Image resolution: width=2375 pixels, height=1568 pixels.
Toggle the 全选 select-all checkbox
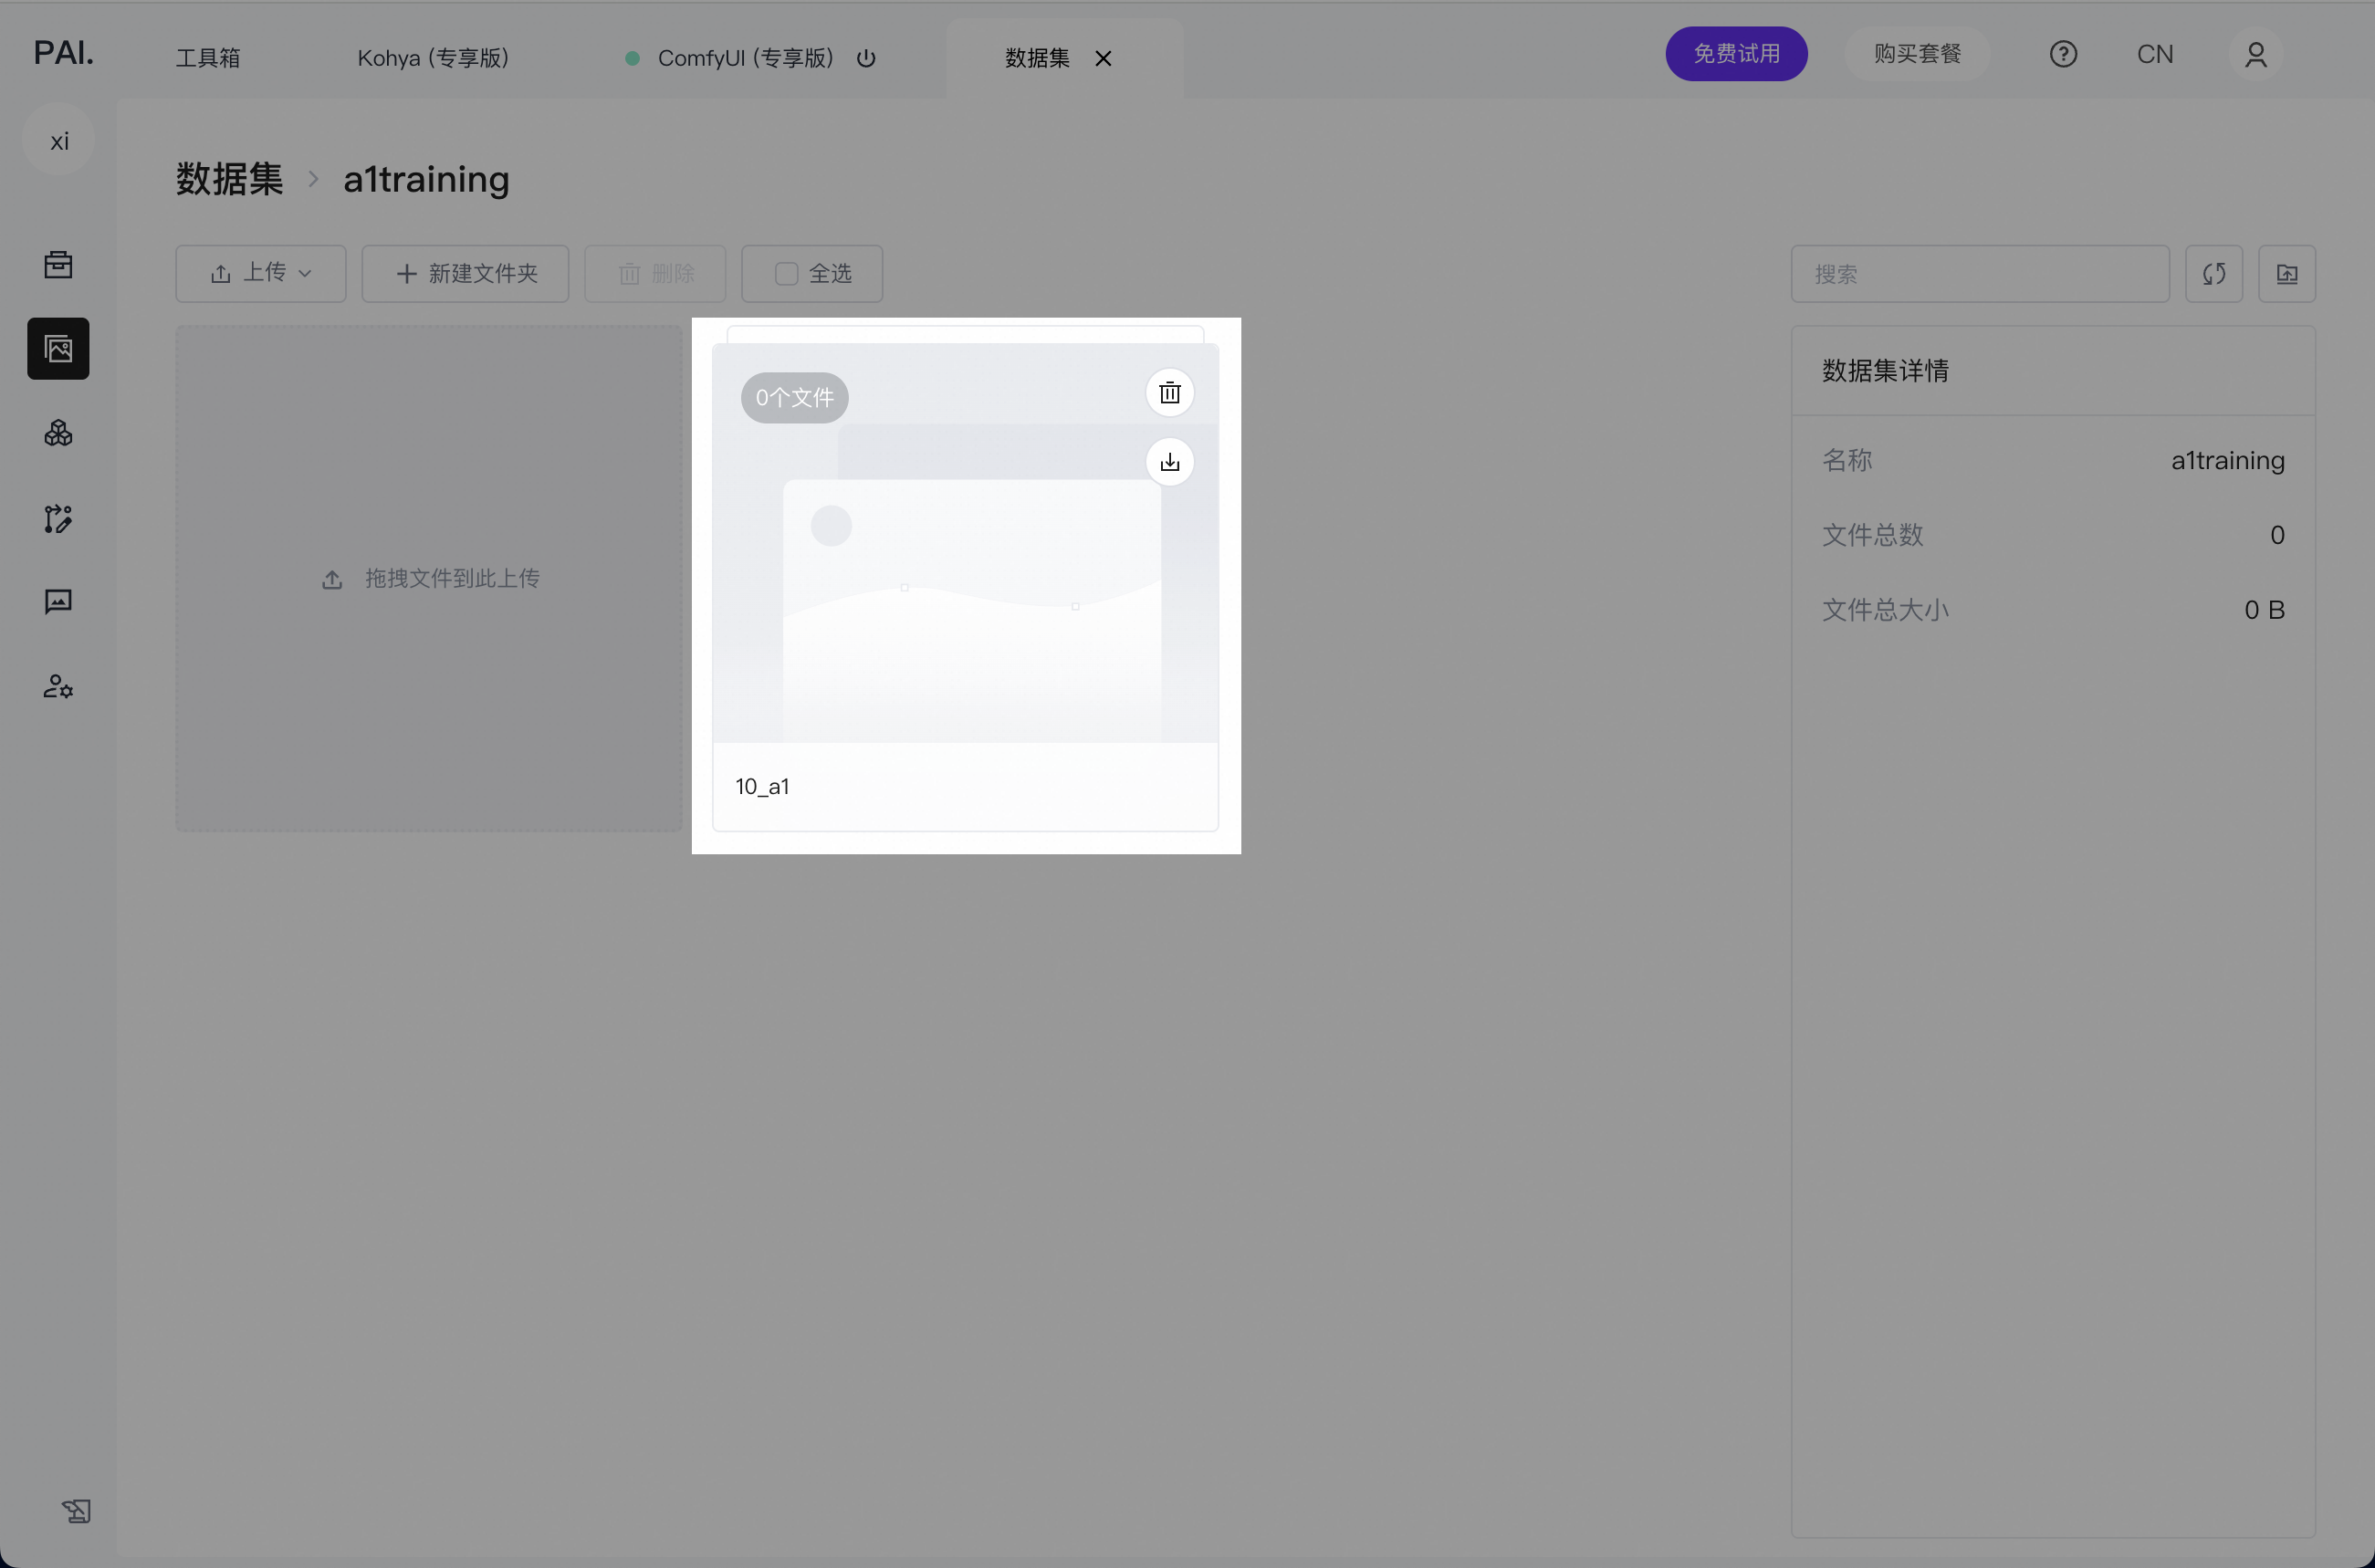pos(787,274)
